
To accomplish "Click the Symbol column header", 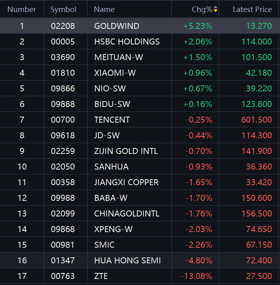I will pos(63,10).
